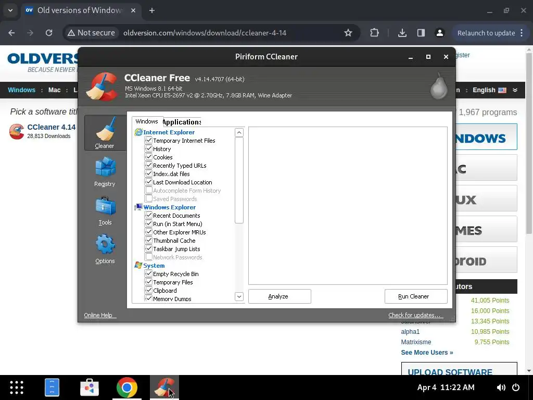Click the Run Cleaner button
Screen dimensions: 533x400
click(416, 296)
